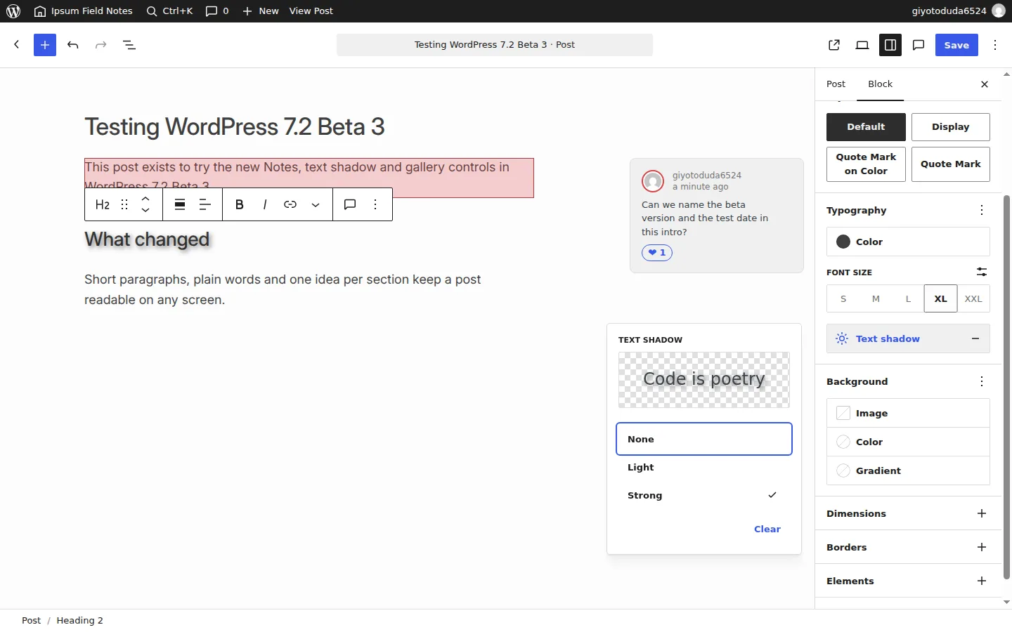Insert a link in the heading
Image resolution: width=1012 pixels, height=632 pixels.
click(x=290, y=204)
